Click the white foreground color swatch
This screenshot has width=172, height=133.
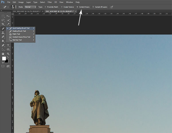(x=4, y=58)
